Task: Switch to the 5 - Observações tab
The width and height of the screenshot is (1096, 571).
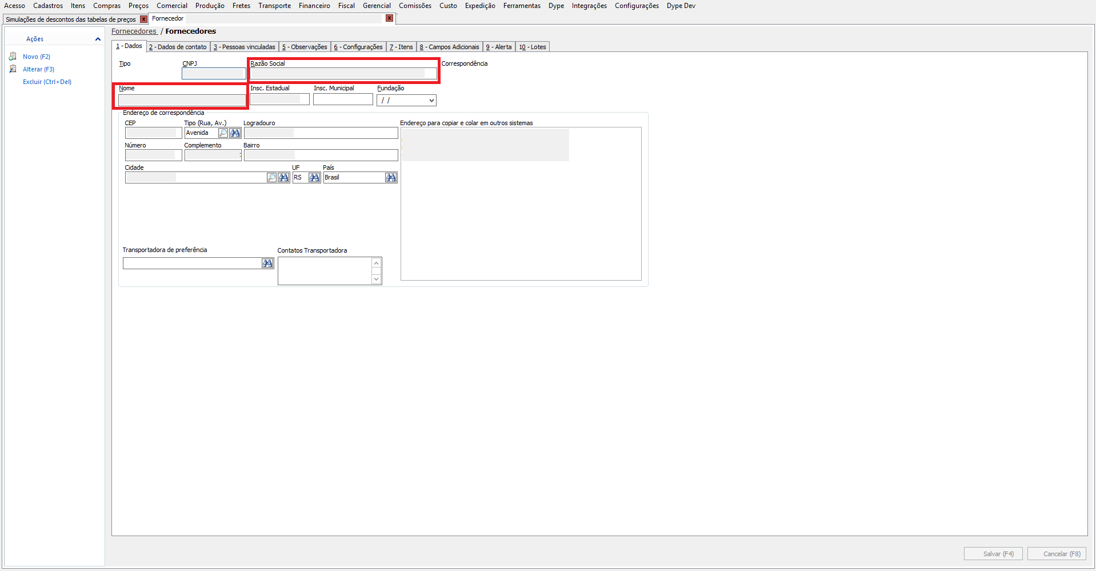Action: pos(305,47)
